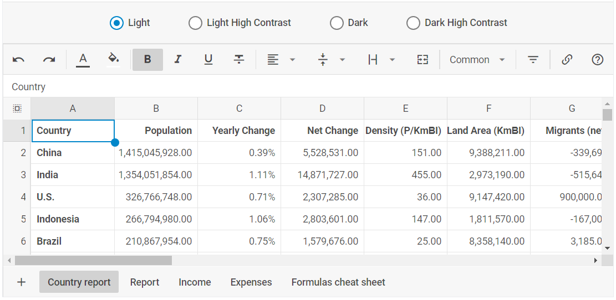Click the 147.00 density cell
This screenshot has width=616, height=300.
point(406,219)
